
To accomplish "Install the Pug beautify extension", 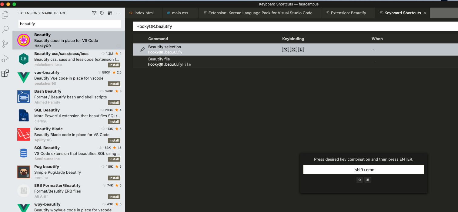I will (114, 178).
